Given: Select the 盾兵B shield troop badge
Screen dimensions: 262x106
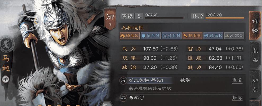Looking at the screenshot, I should pyautogui.click(x=151, y=36).
